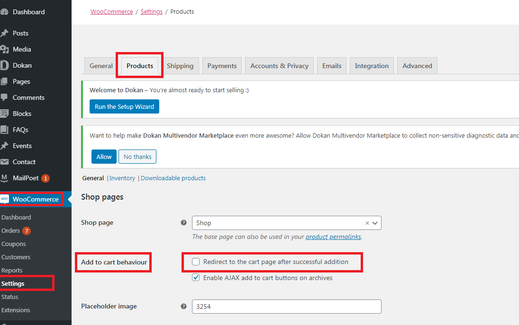Click Run the Setup Wizard button
Screen dimensions: 519x325
pos(125,107)
